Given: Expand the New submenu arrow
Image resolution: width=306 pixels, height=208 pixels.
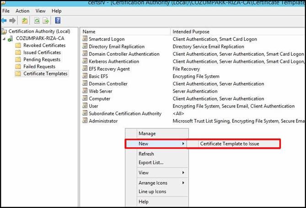Looking at the screenshot, I should coord(183,144).
